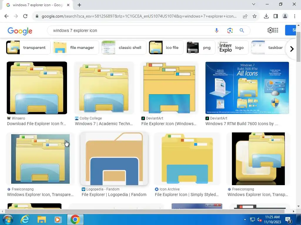The height and width of the screenshot is (225, 301).
Task: Submit search with magnifier icon
Action: (x=242, y=30)
